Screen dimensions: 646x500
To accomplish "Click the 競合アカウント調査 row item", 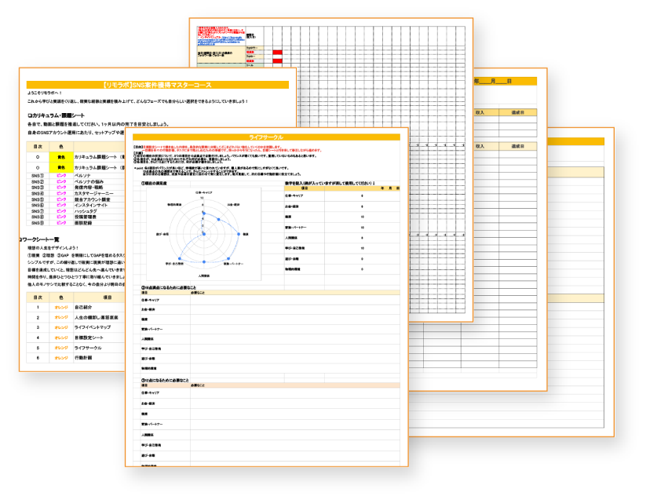I will [93, 199].
